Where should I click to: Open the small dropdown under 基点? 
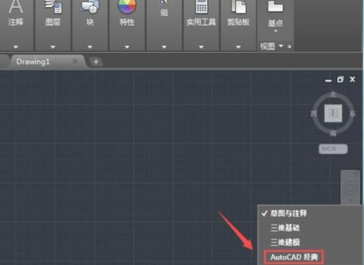click(276, 31)
